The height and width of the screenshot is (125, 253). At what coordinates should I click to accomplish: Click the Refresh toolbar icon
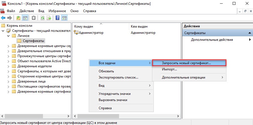point(42,18)
